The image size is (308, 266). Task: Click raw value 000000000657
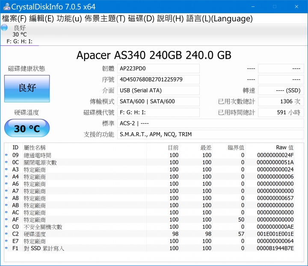click(275, 198)
